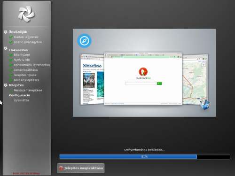Select the Előkészítés section heading
This screenshot has width=235, height=176.
18,50
